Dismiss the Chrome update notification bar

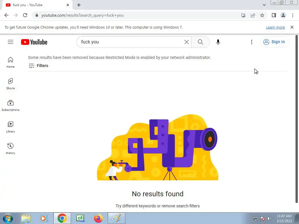tap(292, 27)
